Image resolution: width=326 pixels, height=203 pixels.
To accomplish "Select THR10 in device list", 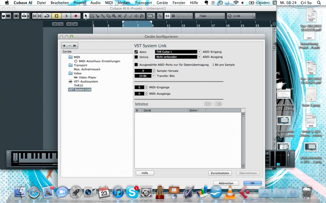I will [78, 86].
